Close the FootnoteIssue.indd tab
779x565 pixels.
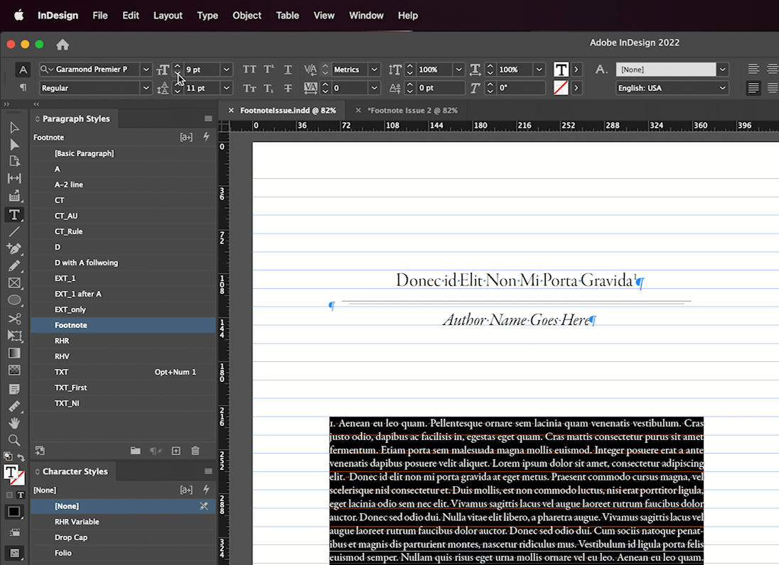(231, 110)
